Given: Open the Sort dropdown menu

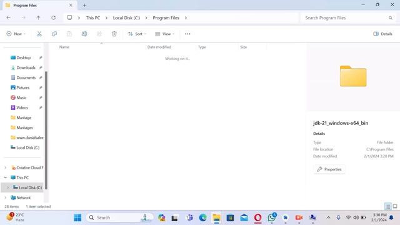Looking at the screenshot, I should click(x=137, y=34).
